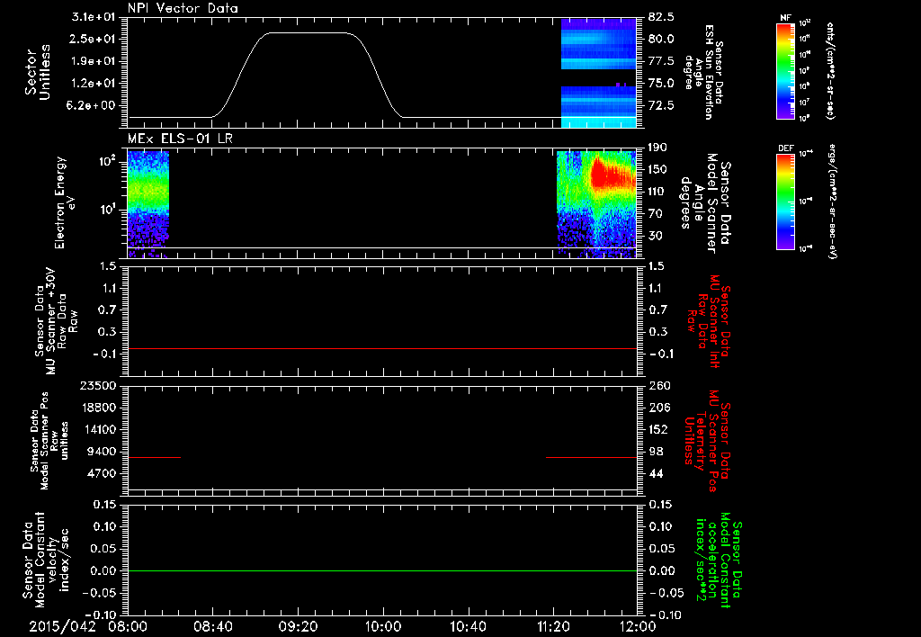
Task: Click the DEF color bar
Action: pos(785,201)
